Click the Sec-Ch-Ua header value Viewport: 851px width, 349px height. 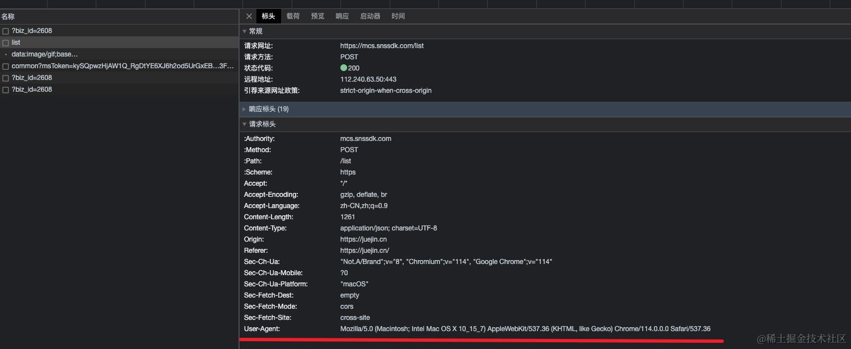click(446, 262)
